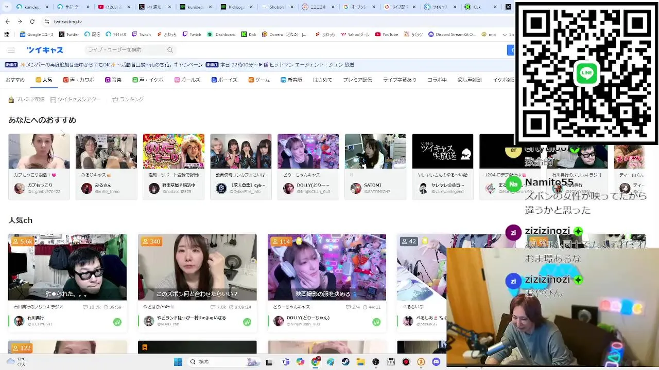Open ツイキャス生放送 ヤレヤレ recommended thumbnail

point(443,151)
